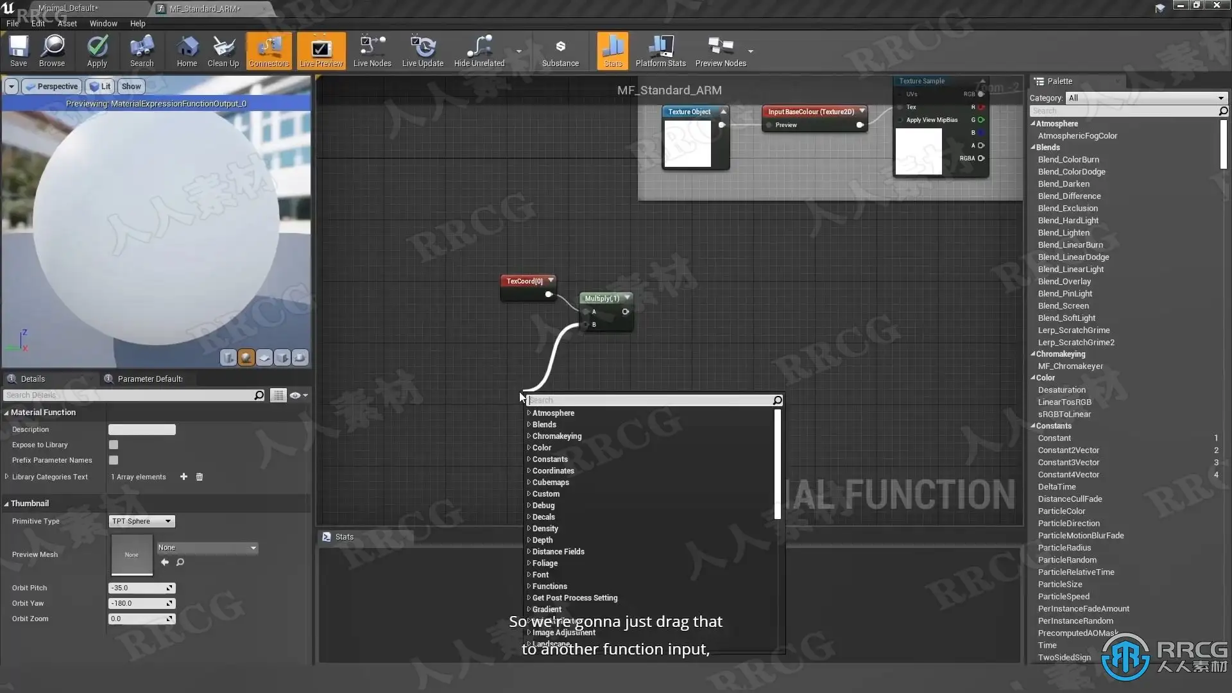Image resolution: width=1232 pixels, height=693 pixels.
Task: Enable the Expose to Library checkbox
Action: click(x=114, y=445)
